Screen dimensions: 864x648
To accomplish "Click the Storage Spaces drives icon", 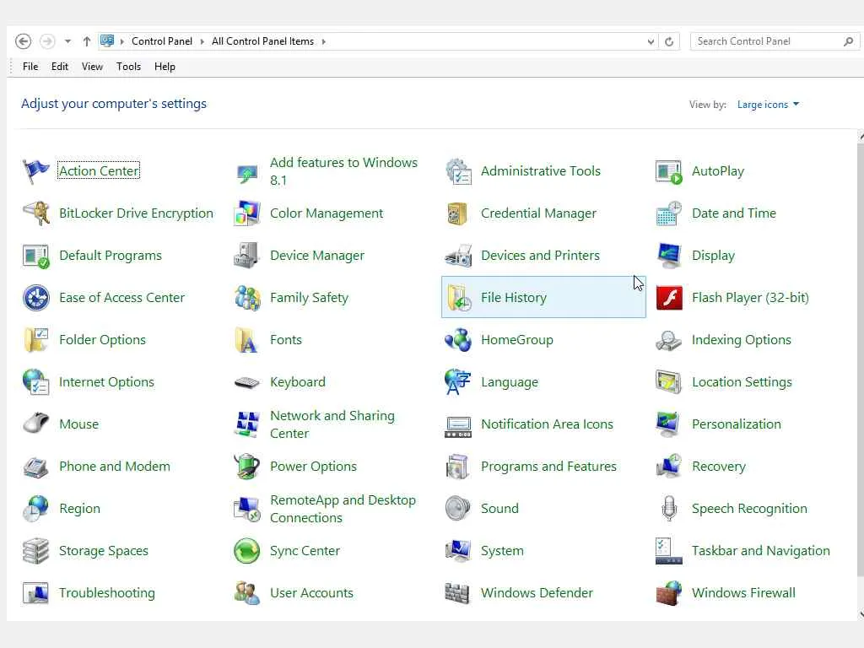I will (x=35, y=551).
